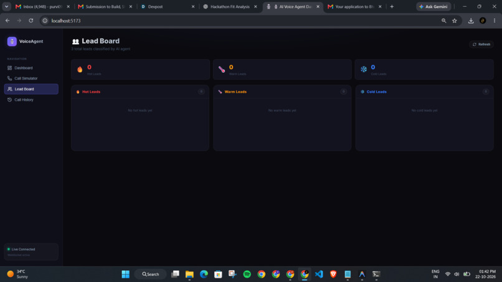The image size is (502, 282).
Task: Open Visual Studio Code from taskbar
Action: [319, 275]
